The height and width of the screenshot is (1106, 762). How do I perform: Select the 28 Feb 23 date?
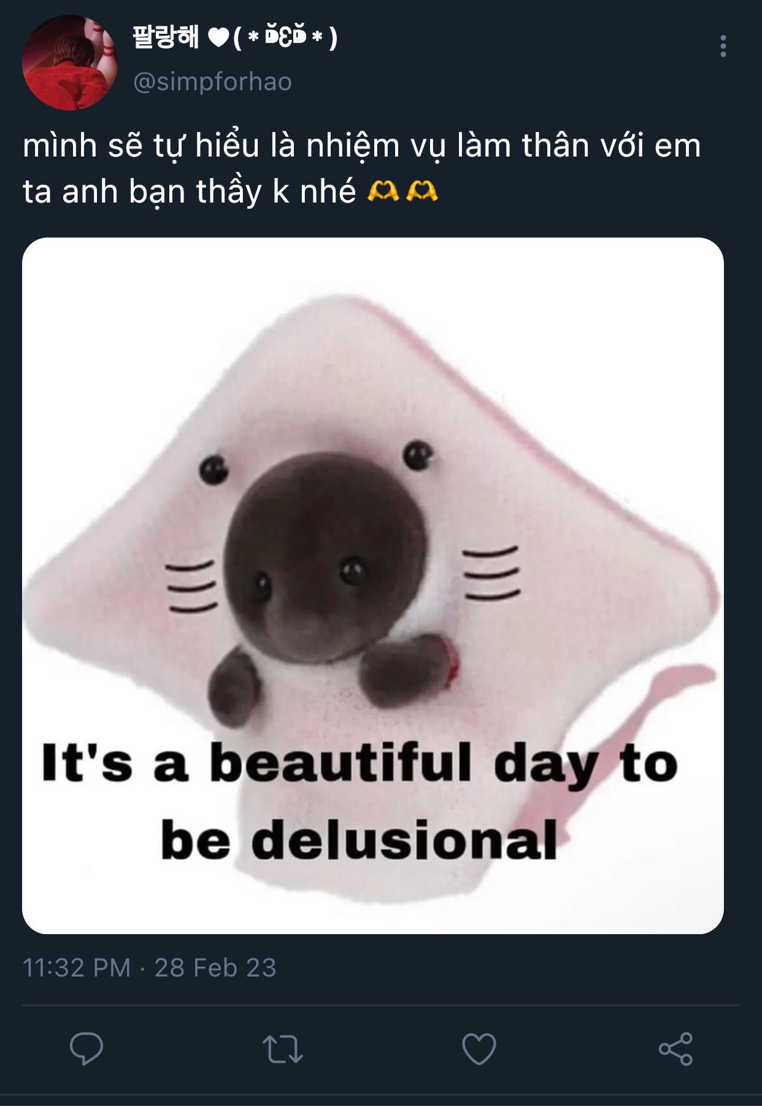pos(215,968)
